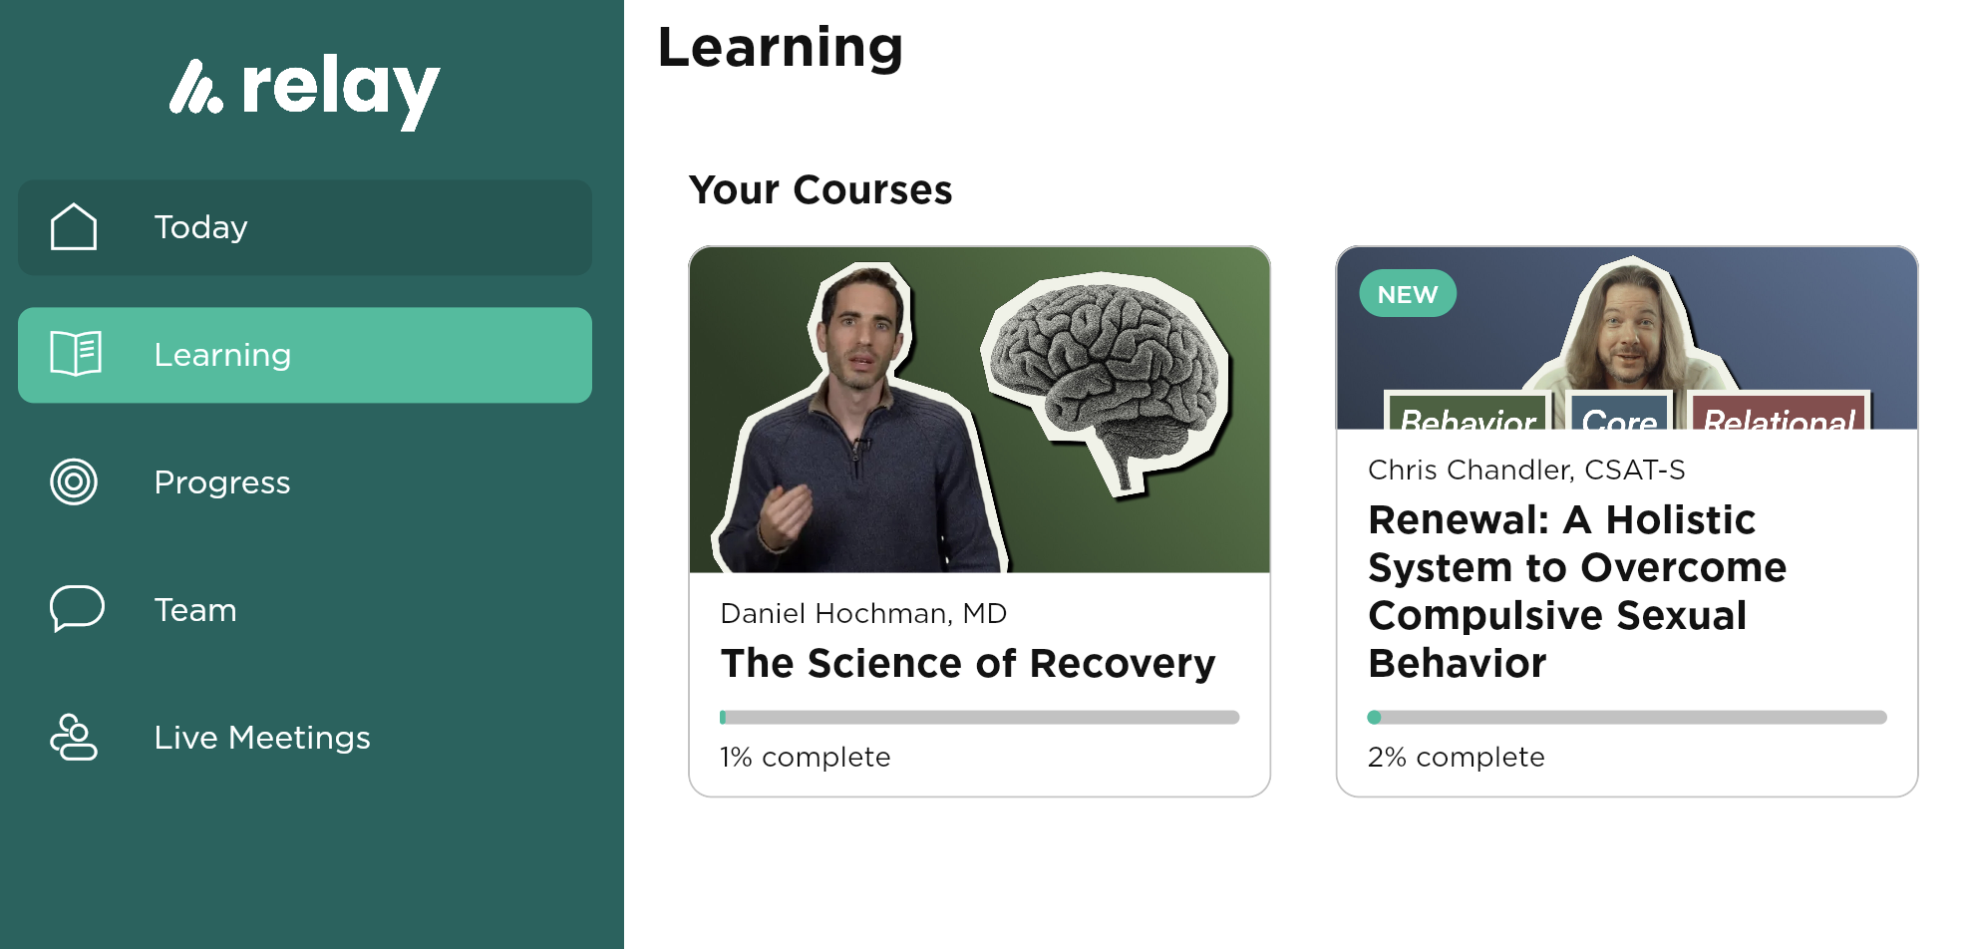Open the Today section
The width and height of the screenshot is (1968, 949).
tap(199, 226)
